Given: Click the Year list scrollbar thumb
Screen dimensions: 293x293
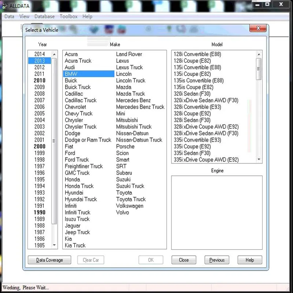Looking at the screenshot, I should [x=54, y=141].
